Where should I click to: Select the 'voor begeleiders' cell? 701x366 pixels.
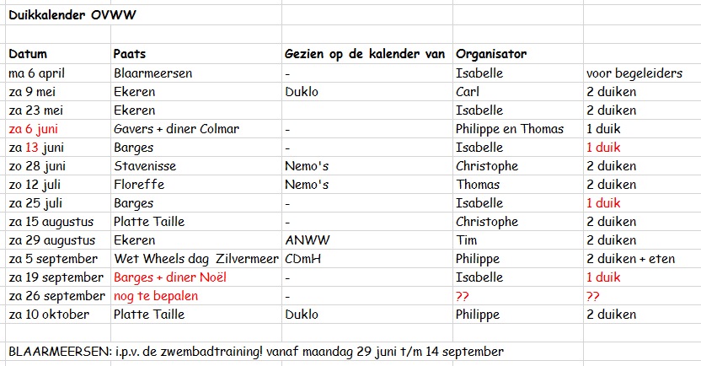click(642, 73)
